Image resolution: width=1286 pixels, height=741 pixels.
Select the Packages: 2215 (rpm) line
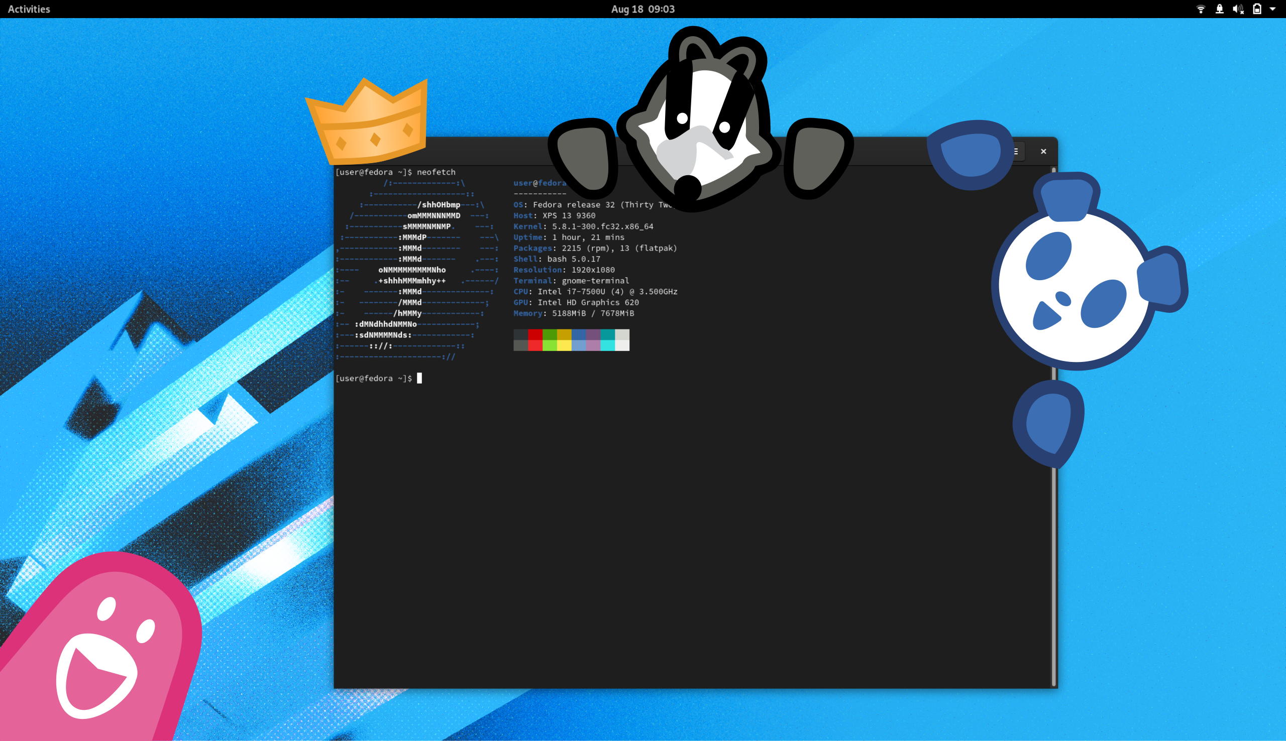click(595, 248)
